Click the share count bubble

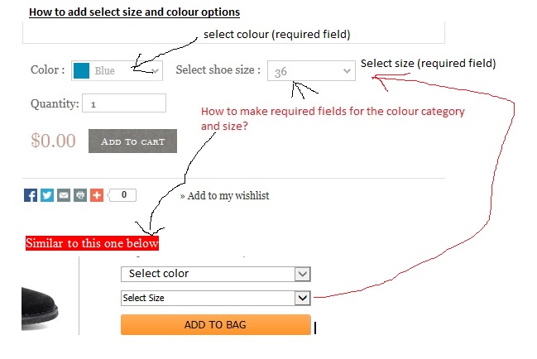[x=123, y=195]
